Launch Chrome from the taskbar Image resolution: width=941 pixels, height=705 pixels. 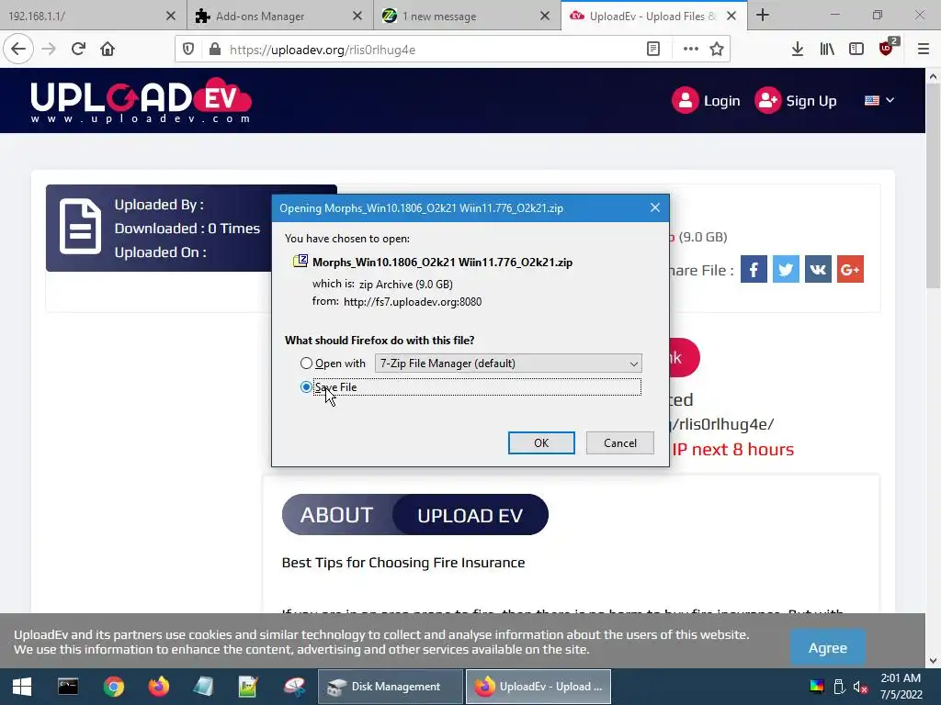pyautogui.click(x=113, y=687)
